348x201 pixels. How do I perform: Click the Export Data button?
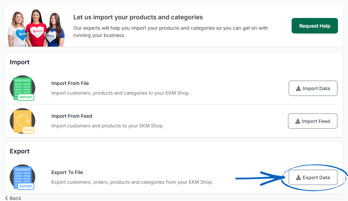click(x=313, y=177)
